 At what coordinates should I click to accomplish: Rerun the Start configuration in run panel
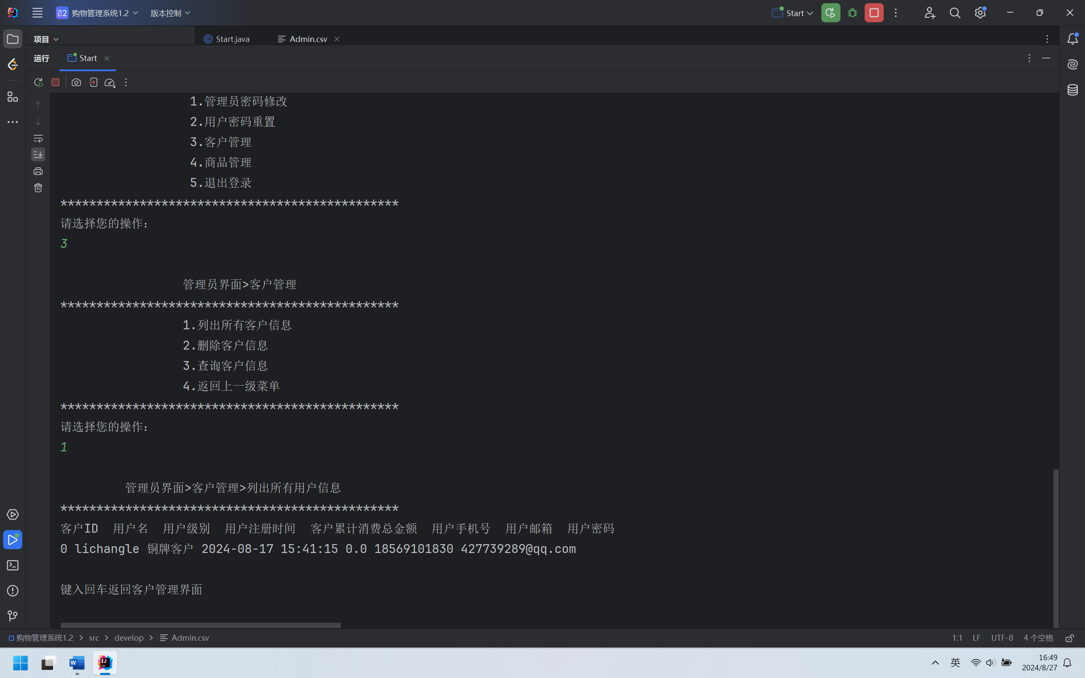(x=38, y=83)
